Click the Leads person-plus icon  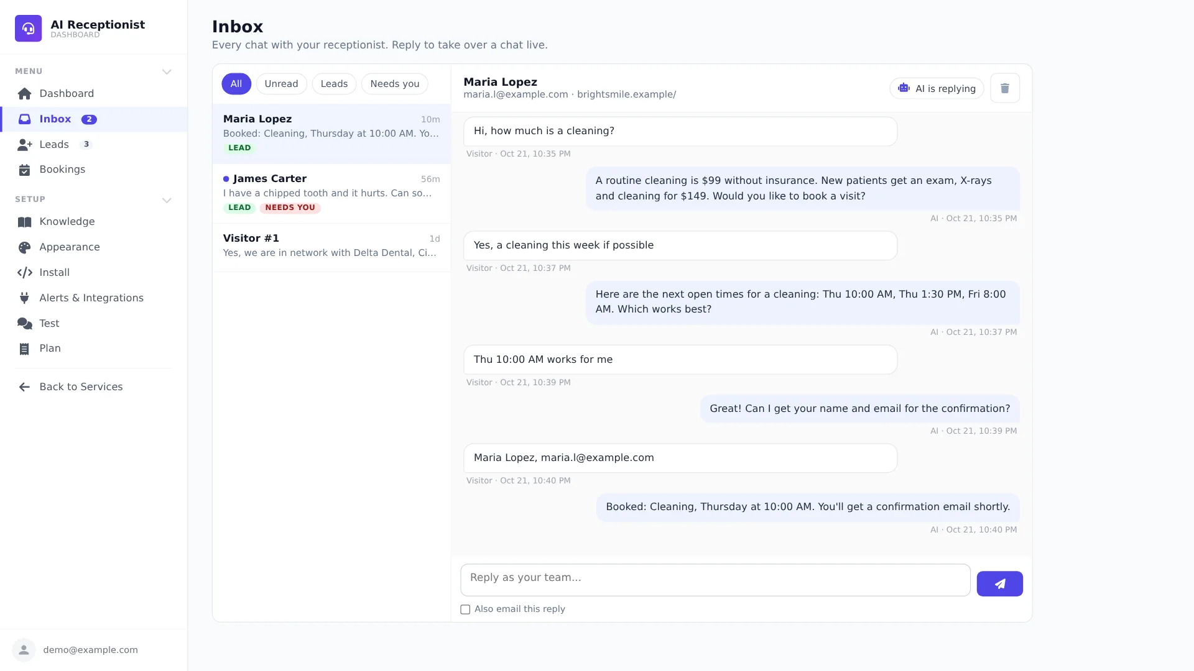(x=25, y=145)
